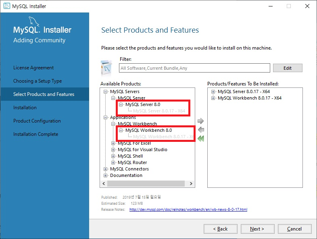This screenshot has height=239, width=317.
Task: Expand the Documentation tree node
Action: 105,175
